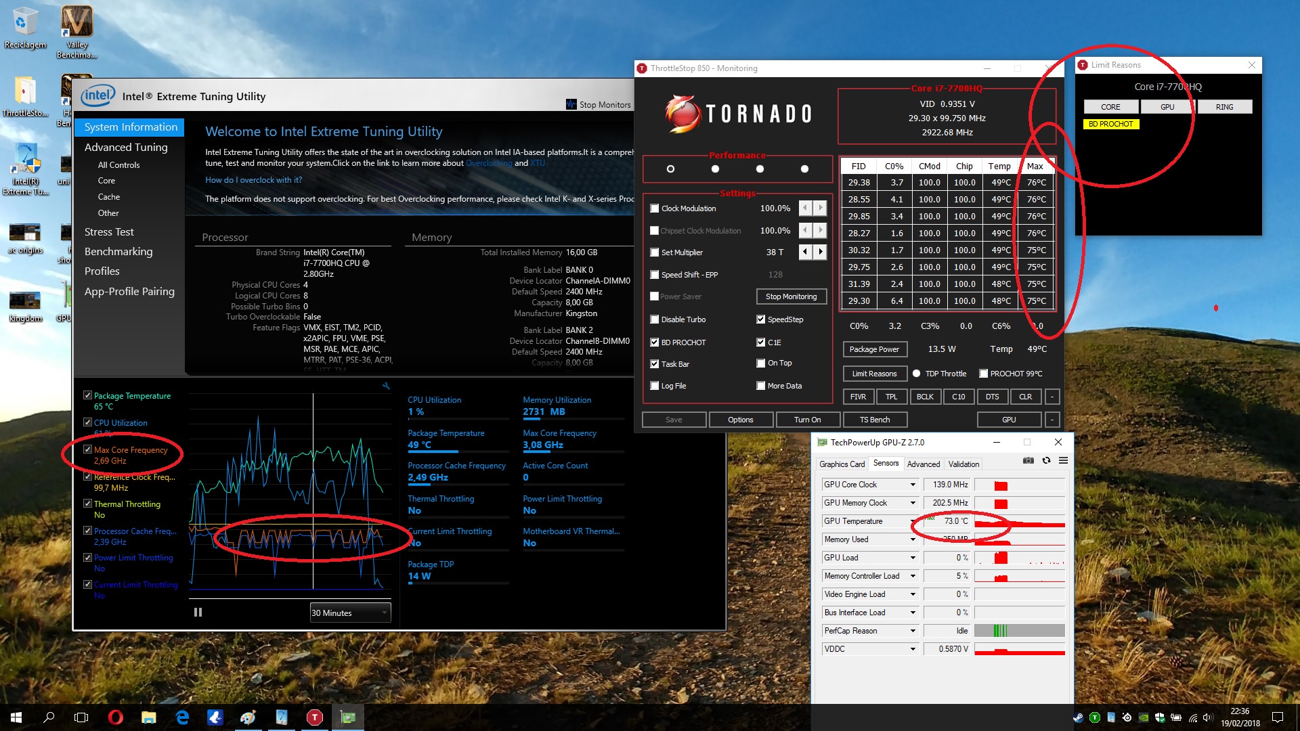Switch to ThrottleStop on the taskbar
The image size is (1300, 731).
[x=314, y=717]
